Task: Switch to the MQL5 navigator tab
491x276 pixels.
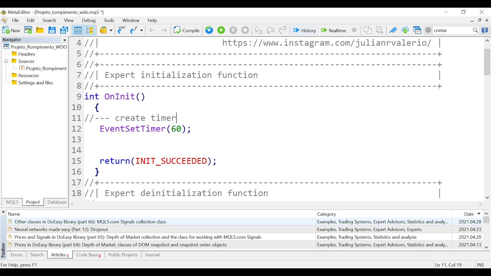Action: tap(12, 202)
